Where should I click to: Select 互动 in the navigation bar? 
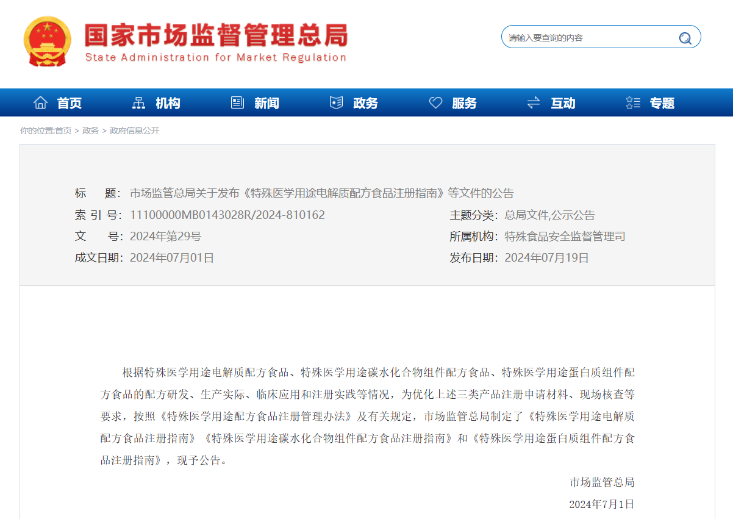pyautogui.click(x=563, y=104)
